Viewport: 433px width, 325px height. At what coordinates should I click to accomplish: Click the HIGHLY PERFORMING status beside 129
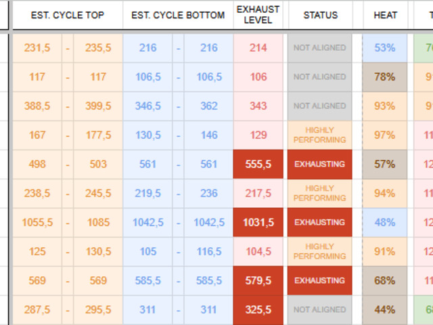pos(319,135)
